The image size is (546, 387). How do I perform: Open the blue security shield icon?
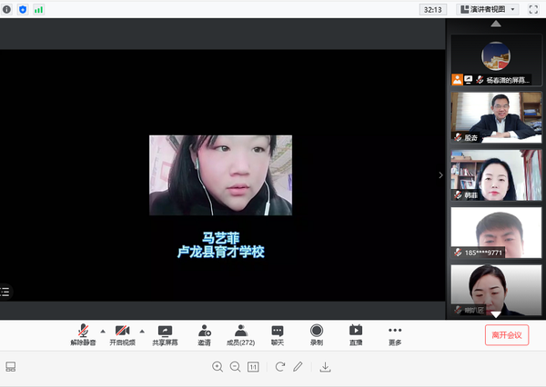point(23,9)
